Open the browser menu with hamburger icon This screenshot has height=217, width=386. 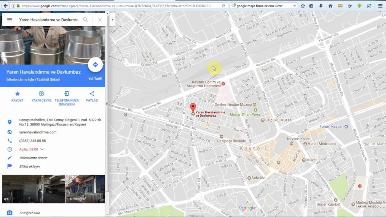click(x=380, y=5)
